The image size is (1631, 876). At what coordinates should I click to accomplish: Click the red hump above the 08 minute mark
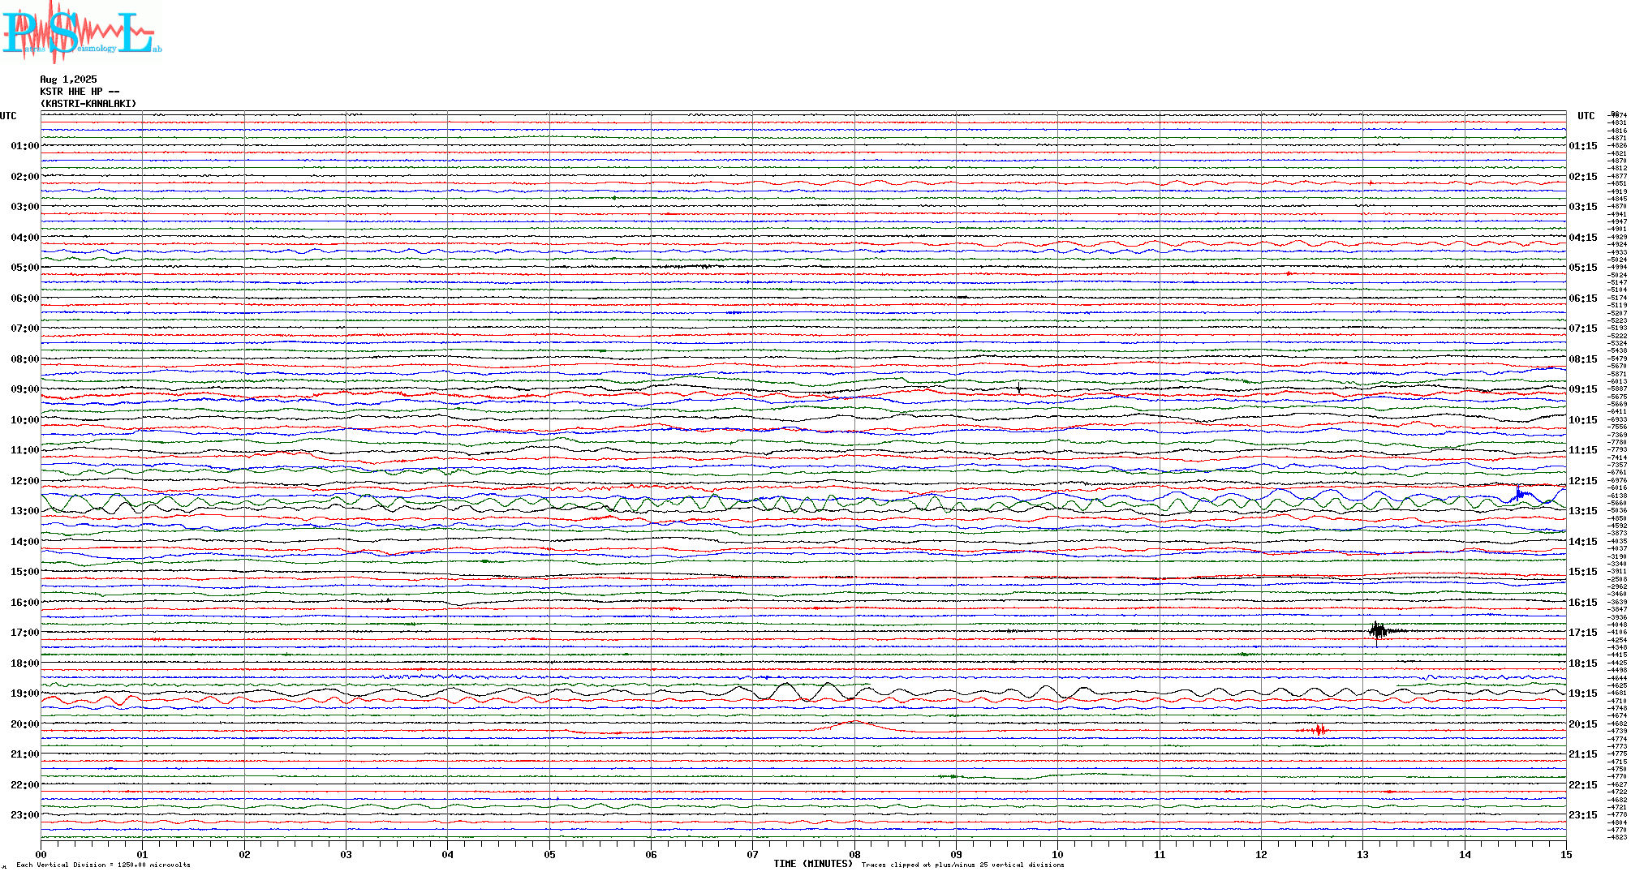coord(854,725)
